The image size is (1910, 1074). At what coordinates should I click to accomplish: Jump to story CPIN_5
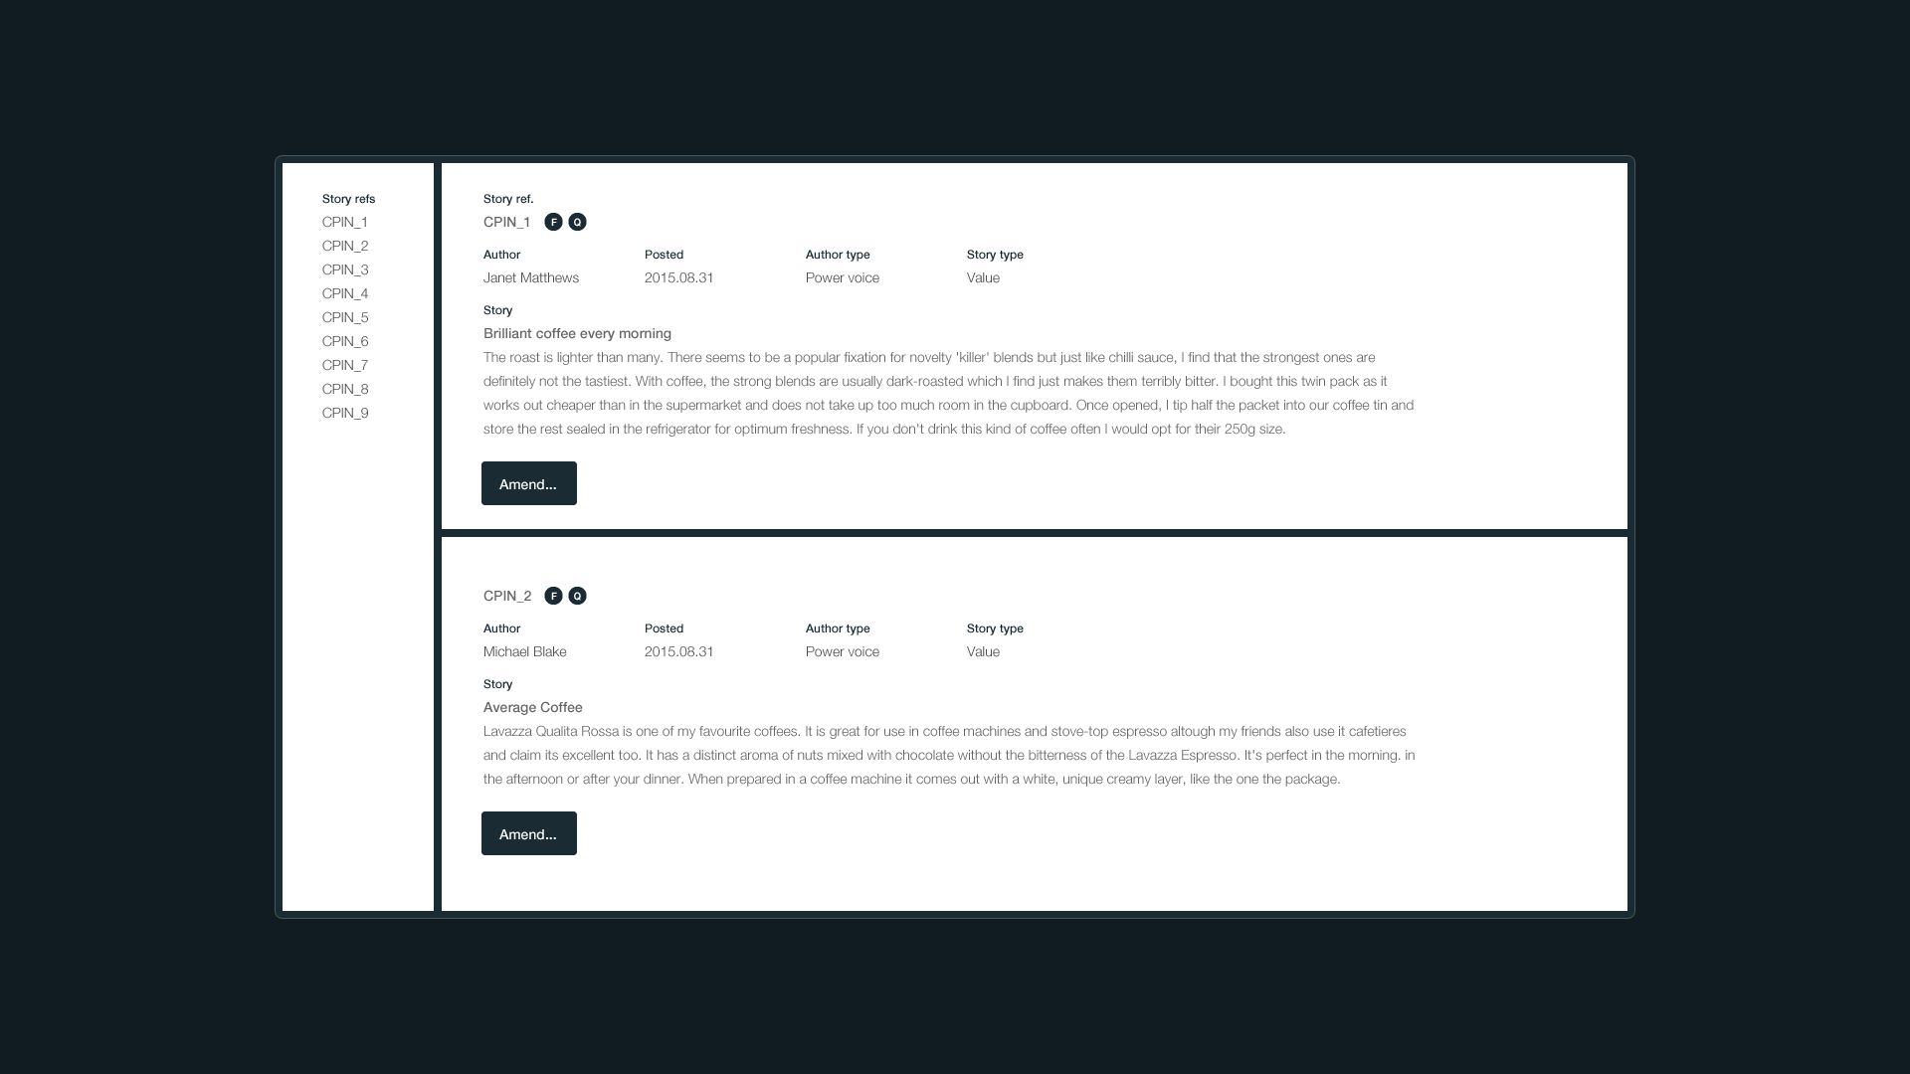tap(345, 317)
